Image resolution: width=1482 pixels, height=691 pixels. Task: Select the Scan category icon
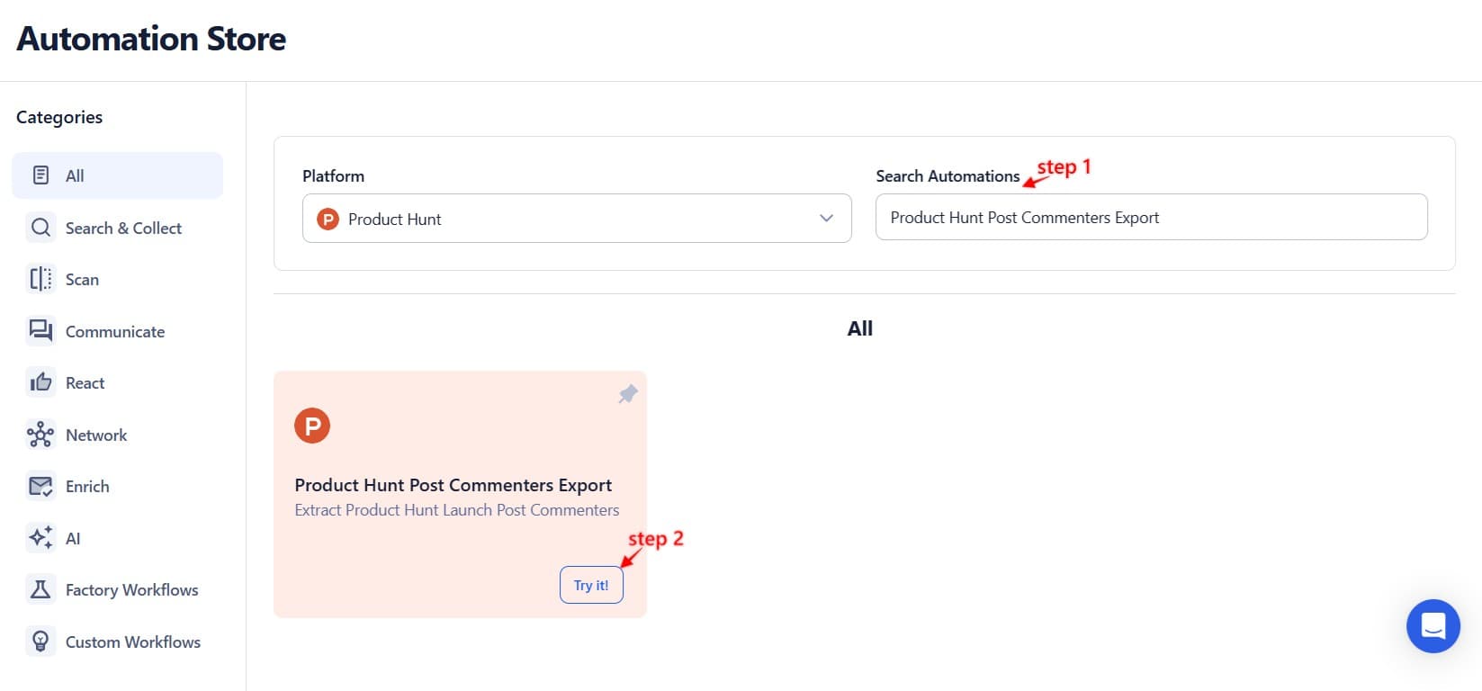40,279
